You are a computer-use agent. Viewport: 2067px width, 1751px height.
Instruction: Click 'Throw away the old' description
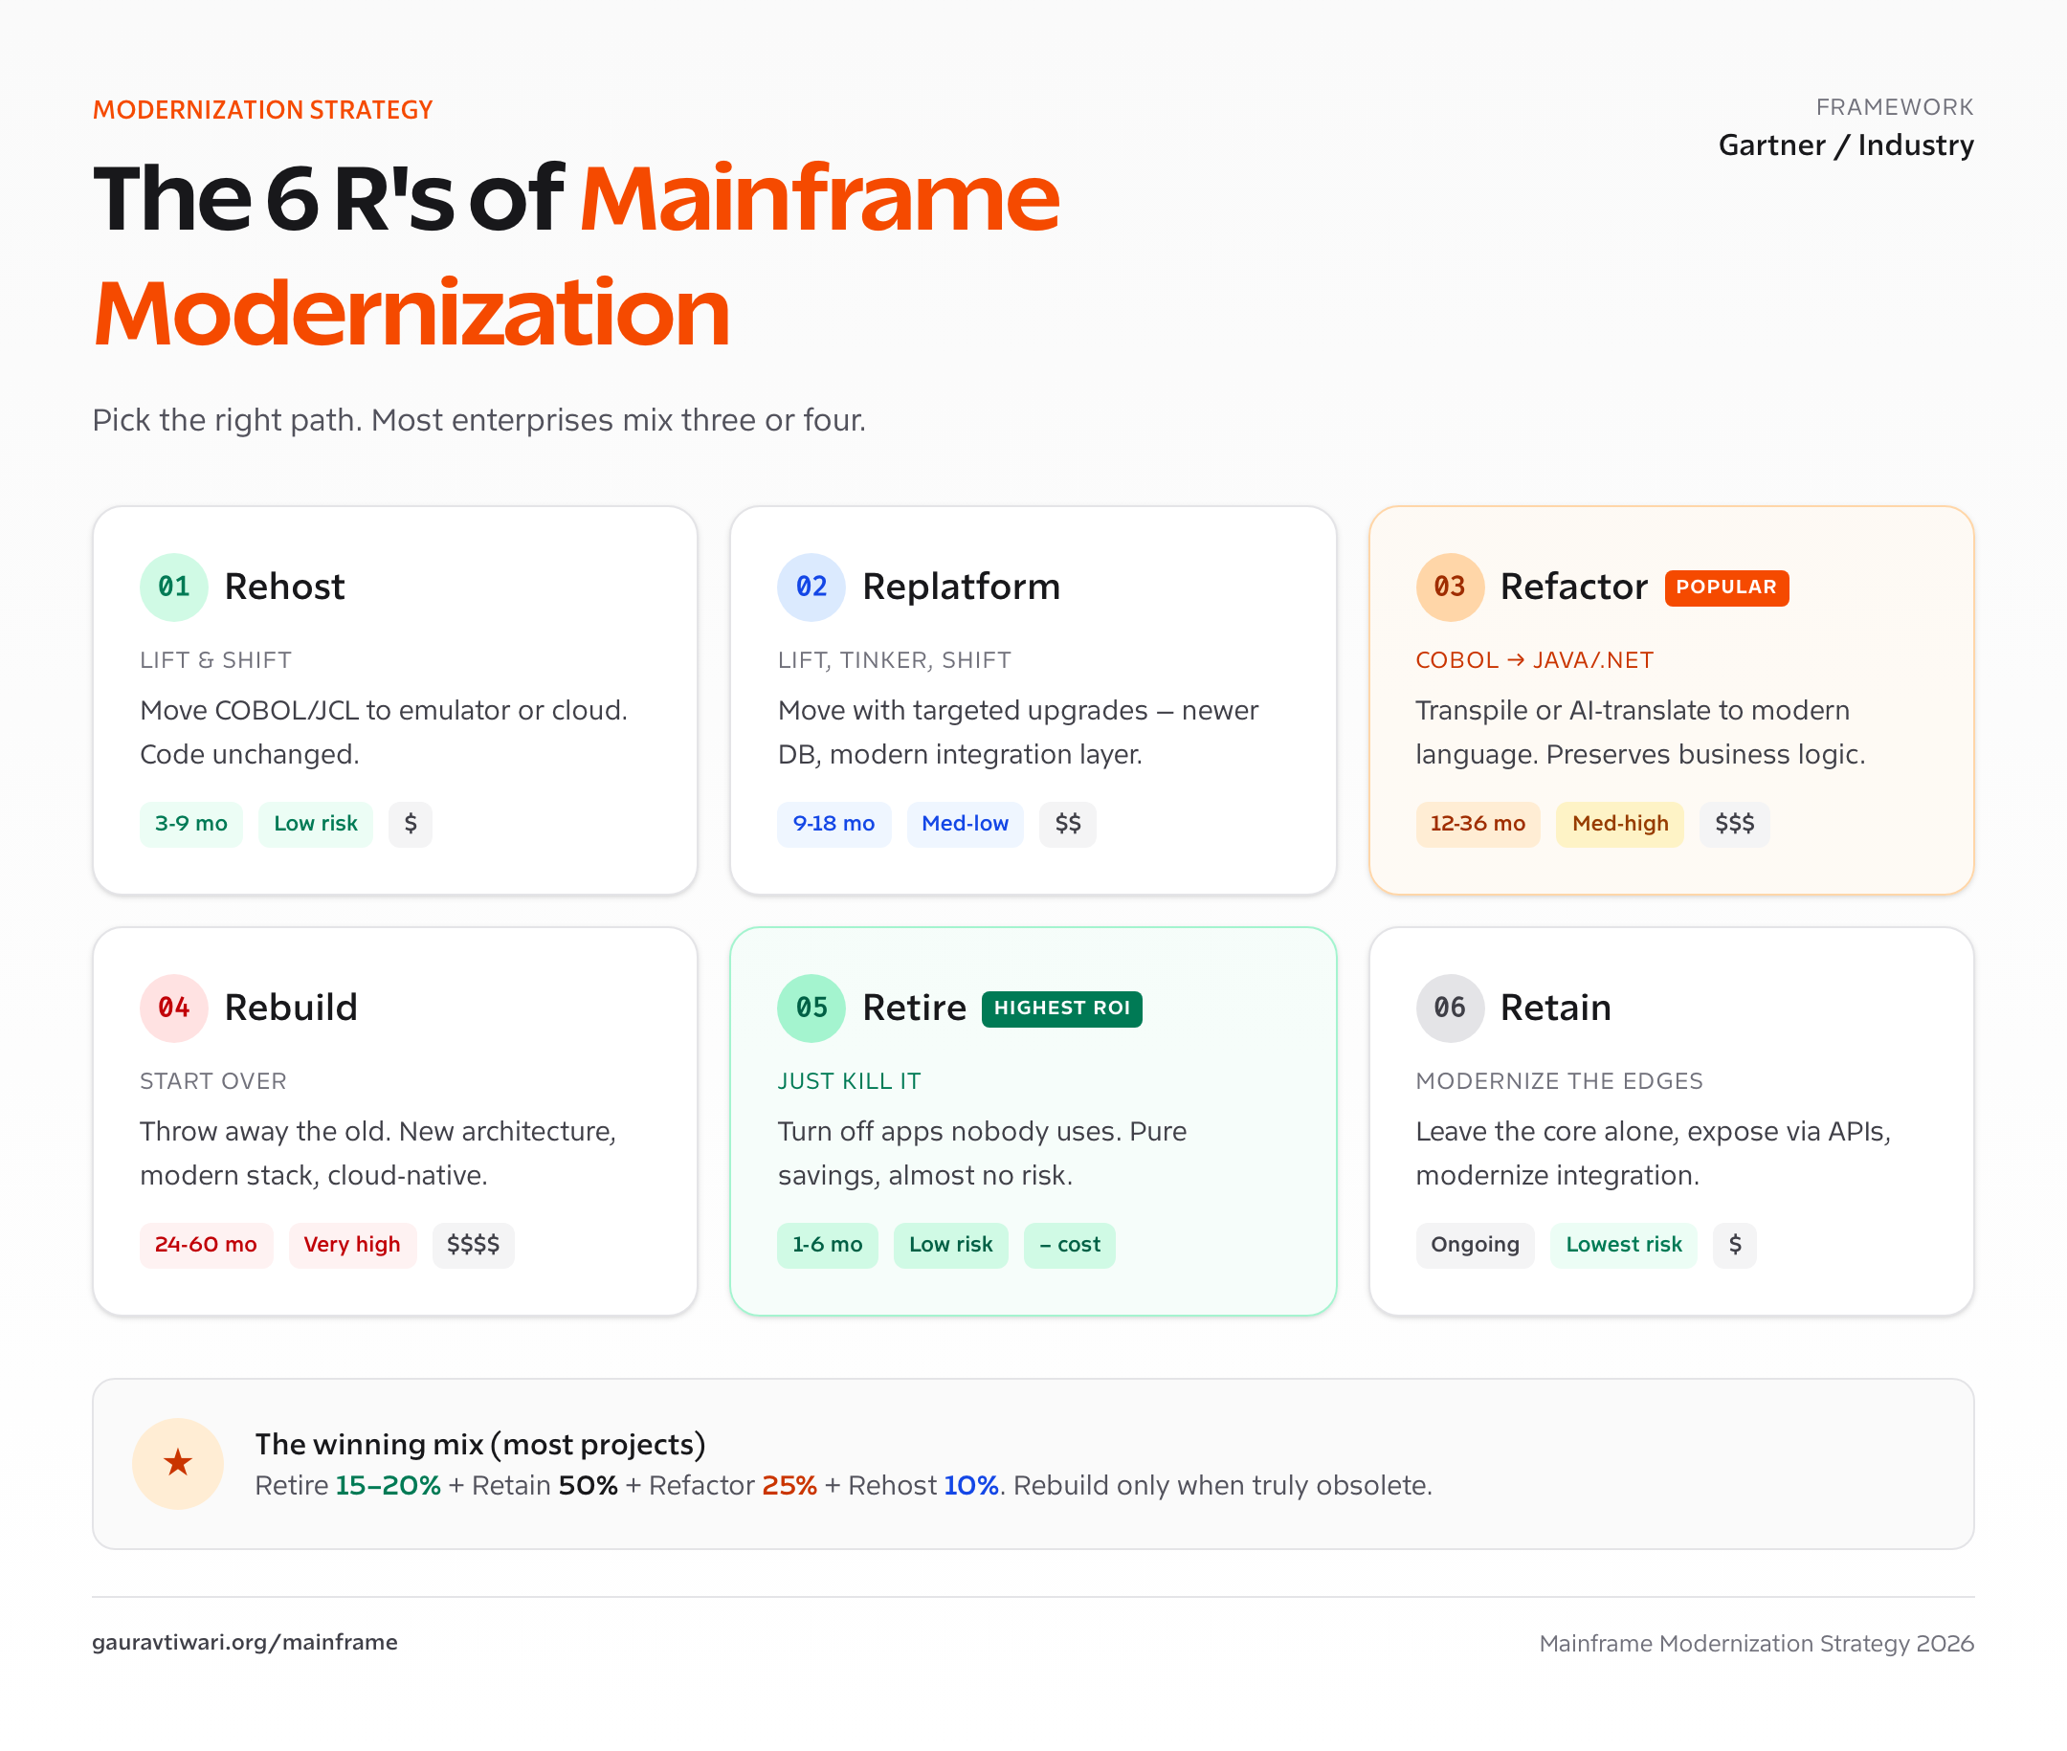(x=378, y=1153)
